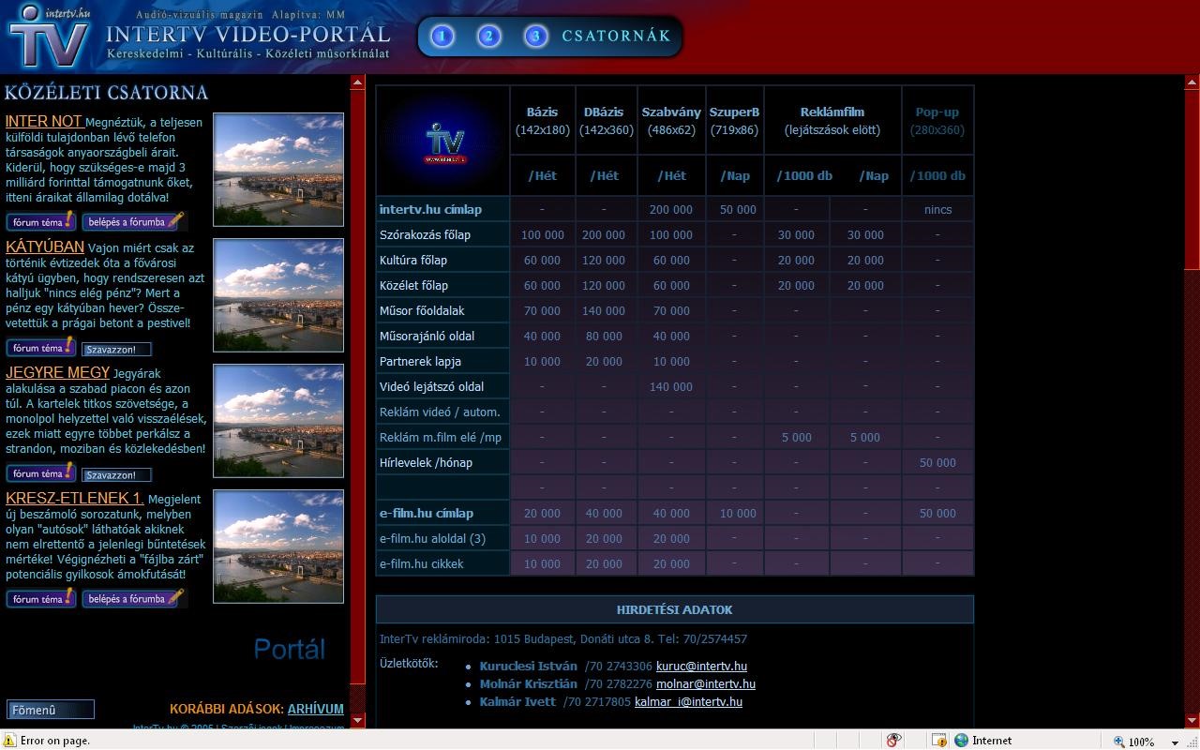Email kuruc@intertv.hu link

click(701, 667)
